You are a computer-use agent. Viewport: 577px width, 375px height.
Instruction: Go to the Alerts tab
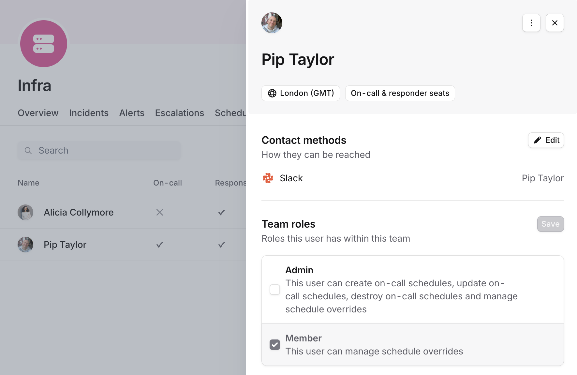click(x=132, y=113)
